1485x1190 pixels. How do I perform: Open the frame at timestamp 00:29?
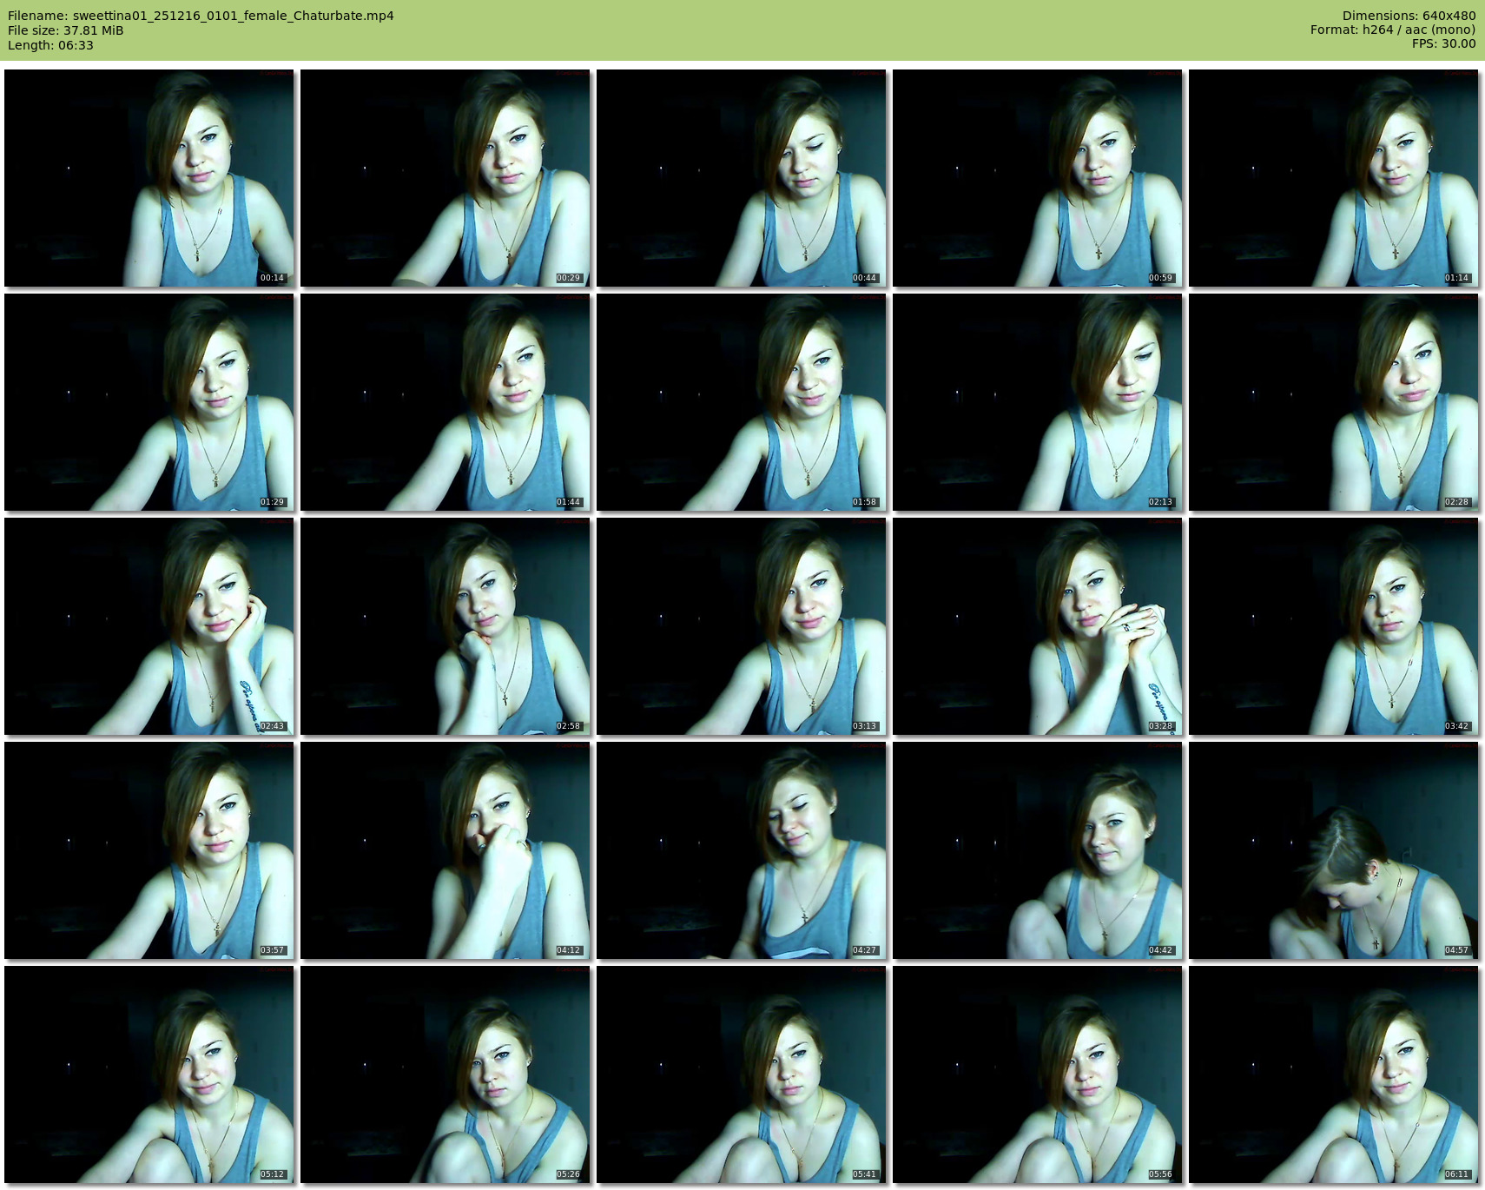coord(445,178)
